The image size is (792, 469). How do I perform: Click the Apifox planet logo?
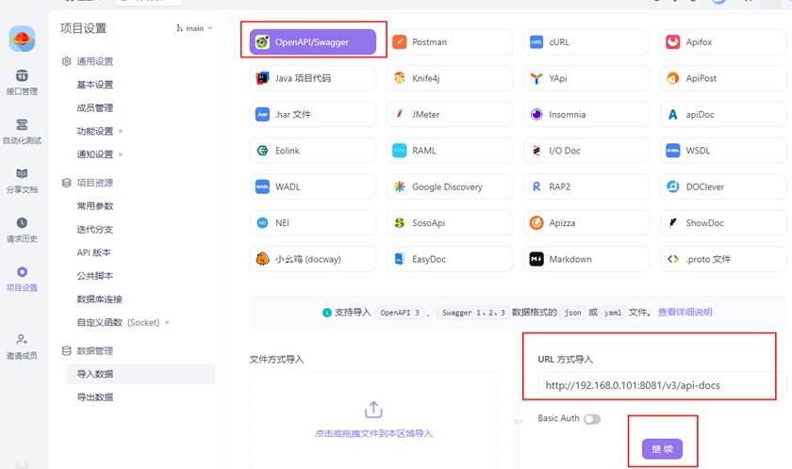(x=22, y=39)
